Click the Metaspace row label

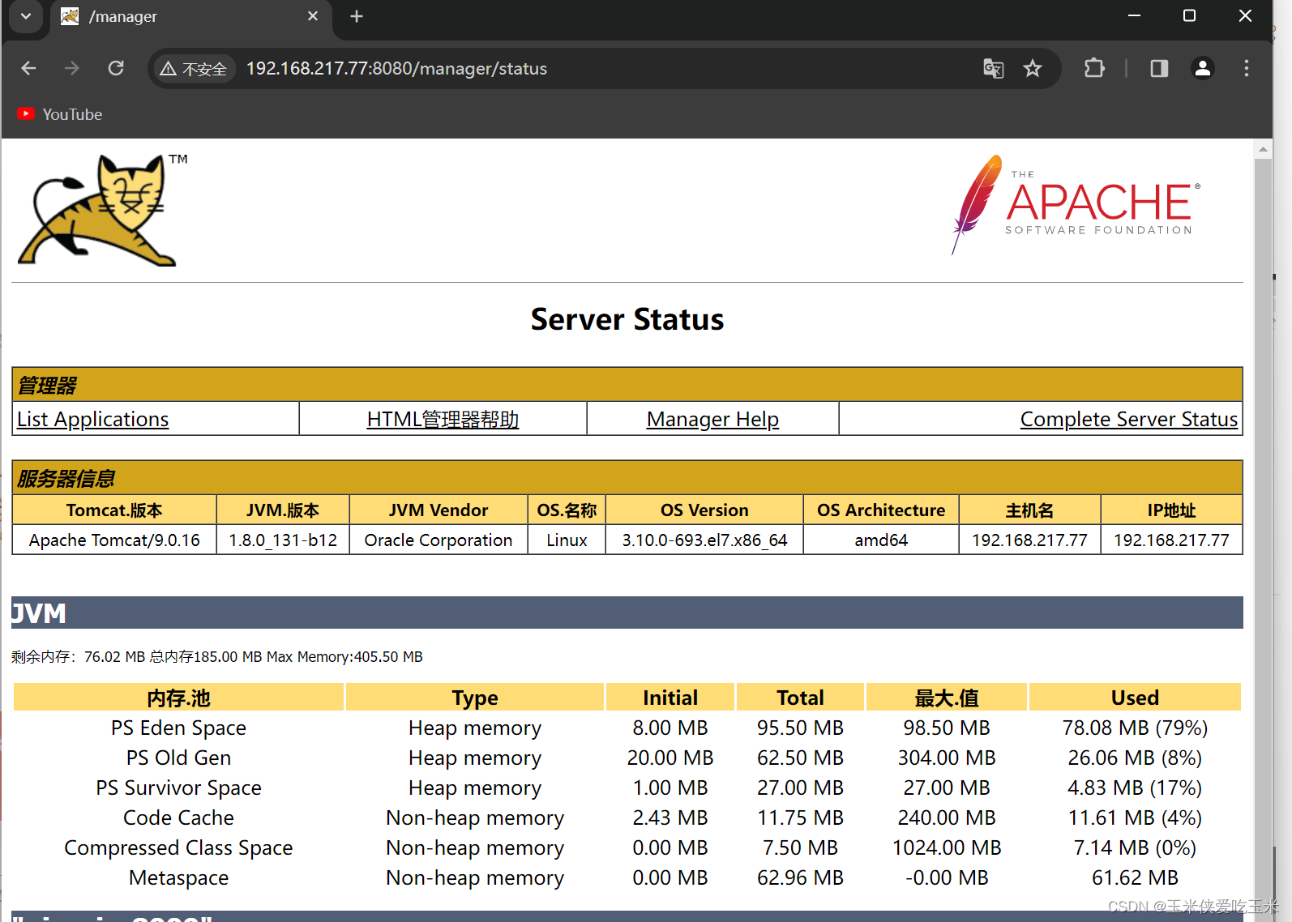[x=178, y=878]
